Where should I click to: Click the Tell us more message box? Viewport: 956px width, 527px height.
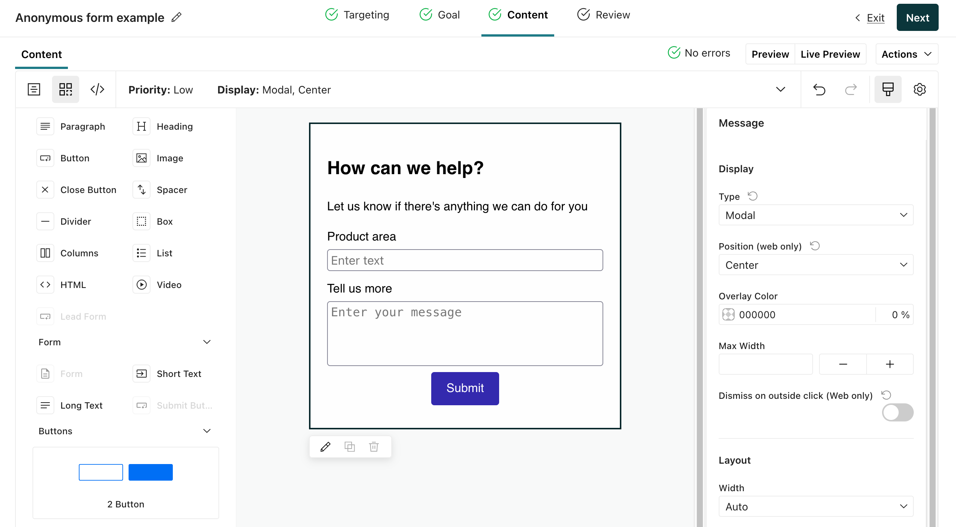pyautogui.click(x=465, y=333)
